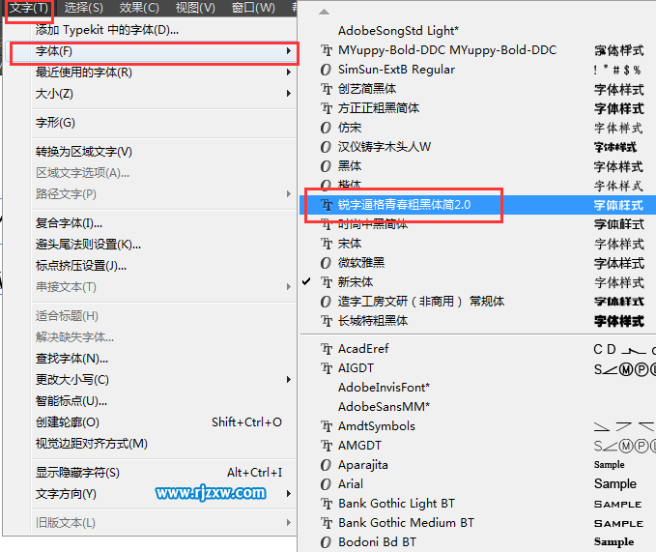Click OpenType icon beside SimSun-ExtB Regular

(x=326, y=70)
